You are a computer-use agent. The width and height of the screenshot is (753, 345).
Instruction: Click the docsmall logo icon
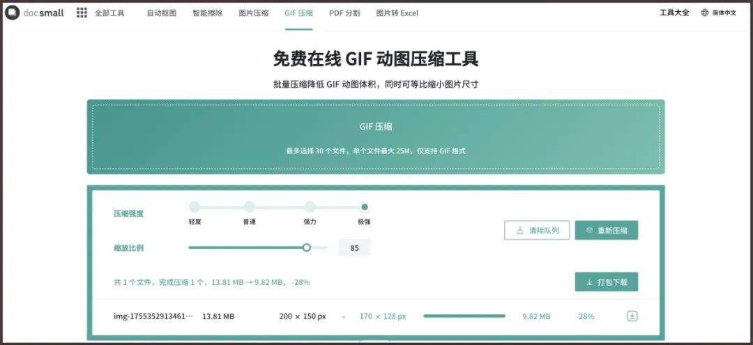point(12,13)
